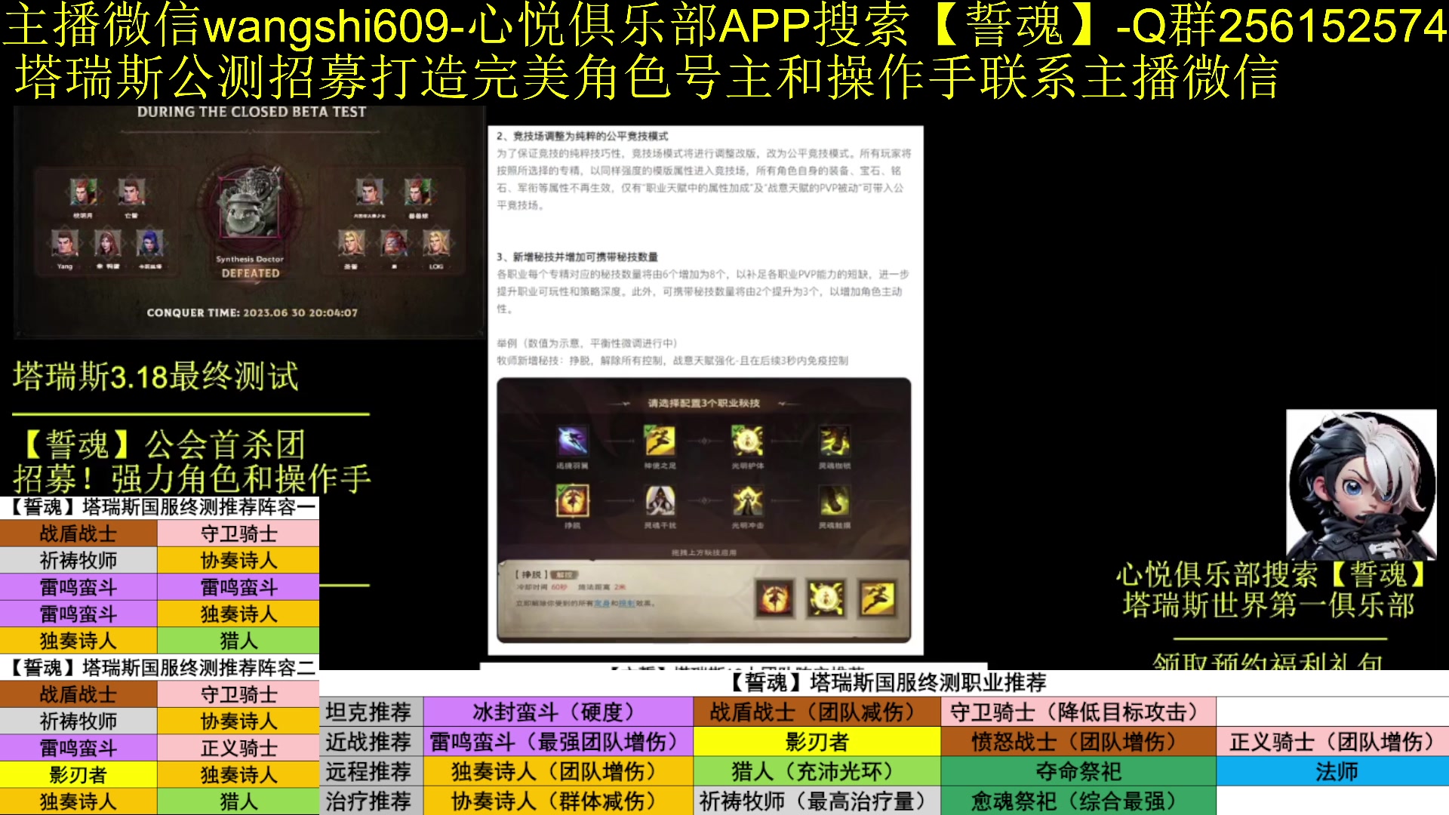Click the Synthesis Doctor boss portrait
Image resolution: width=1449 pixels, height=815 pixels.
249,207
